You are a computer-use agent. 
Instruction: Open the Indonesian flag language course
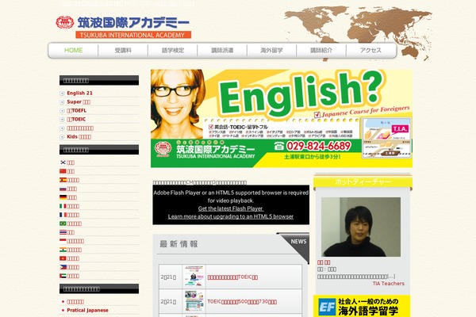(72, 241)
